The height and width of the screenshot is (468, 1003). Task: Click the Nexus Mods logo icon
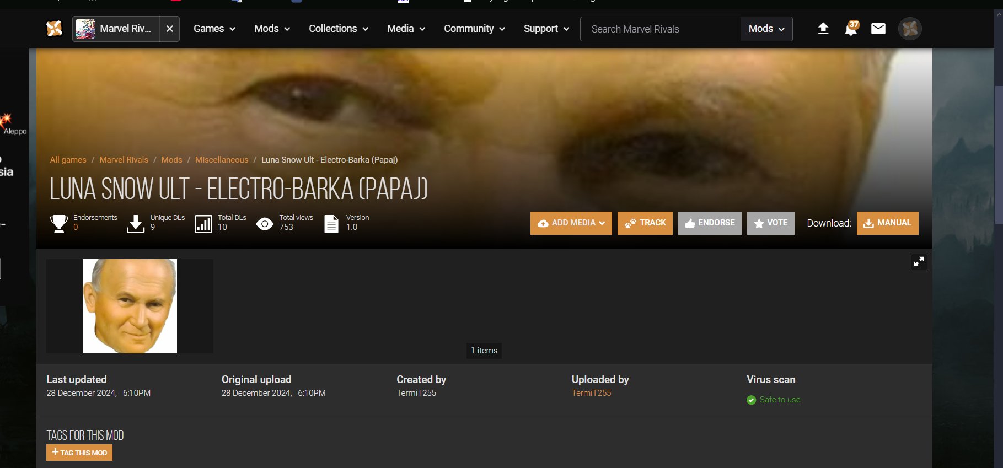[54, 29]
